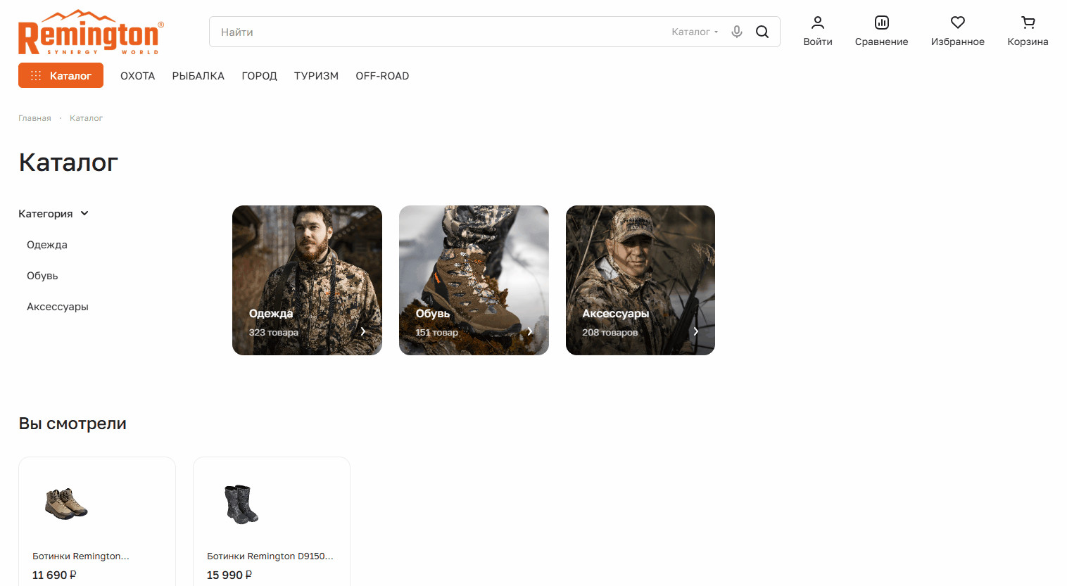Click the magnifying glass search icon

tap(762, 32)
